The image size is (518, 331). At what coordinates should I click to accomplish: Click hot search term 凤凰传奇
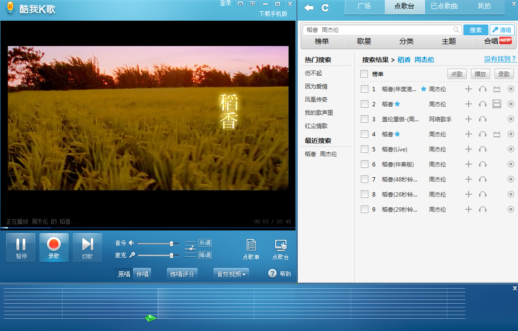(316, 99)
